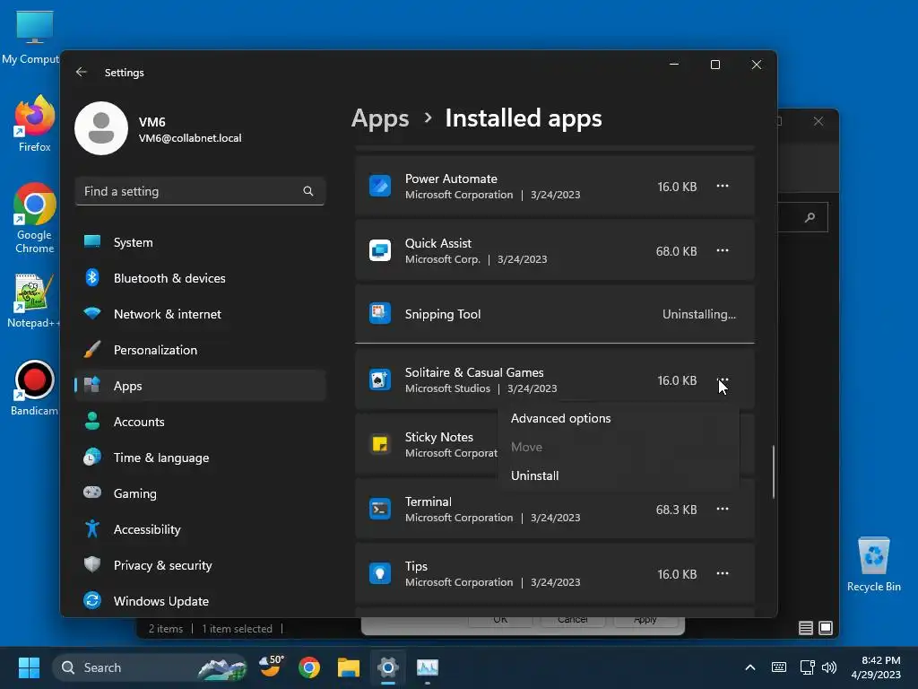Screen dimensions: 918x689
Task: Select Uninstall in context menu
Action: pos(534,475)
